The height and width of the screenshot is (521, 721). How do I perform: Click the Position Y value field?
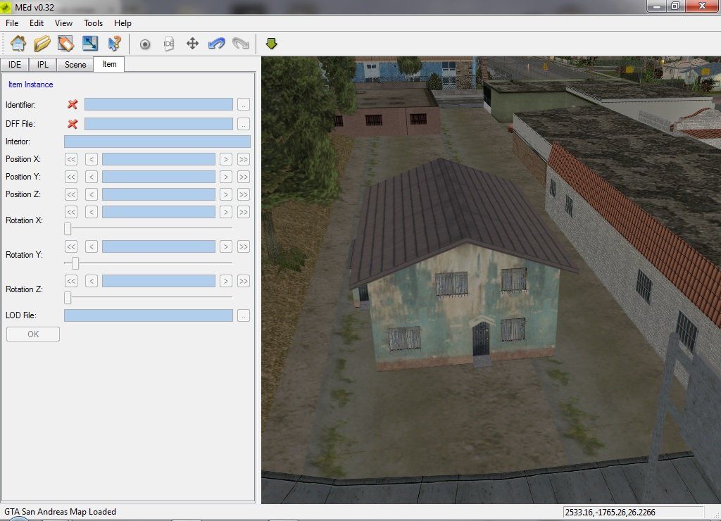click(158, 177)
